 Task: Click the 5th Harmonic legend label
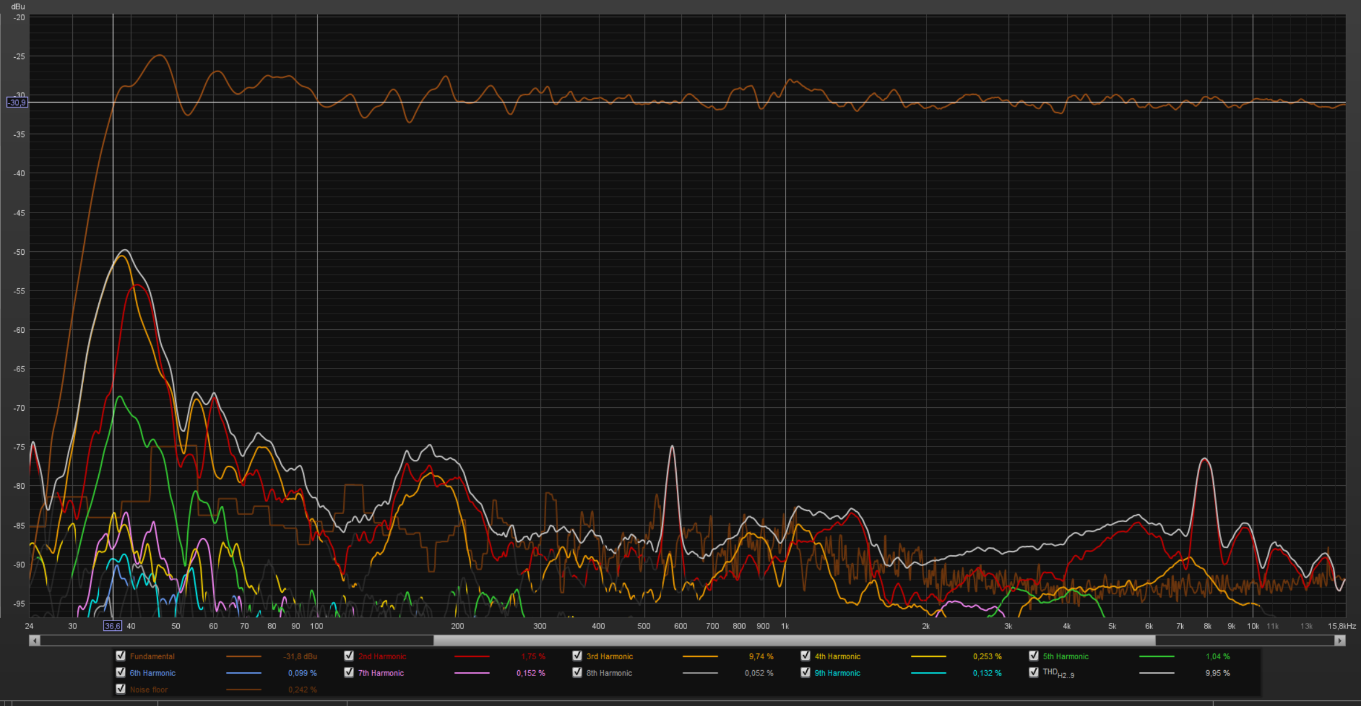(1066, 657)
